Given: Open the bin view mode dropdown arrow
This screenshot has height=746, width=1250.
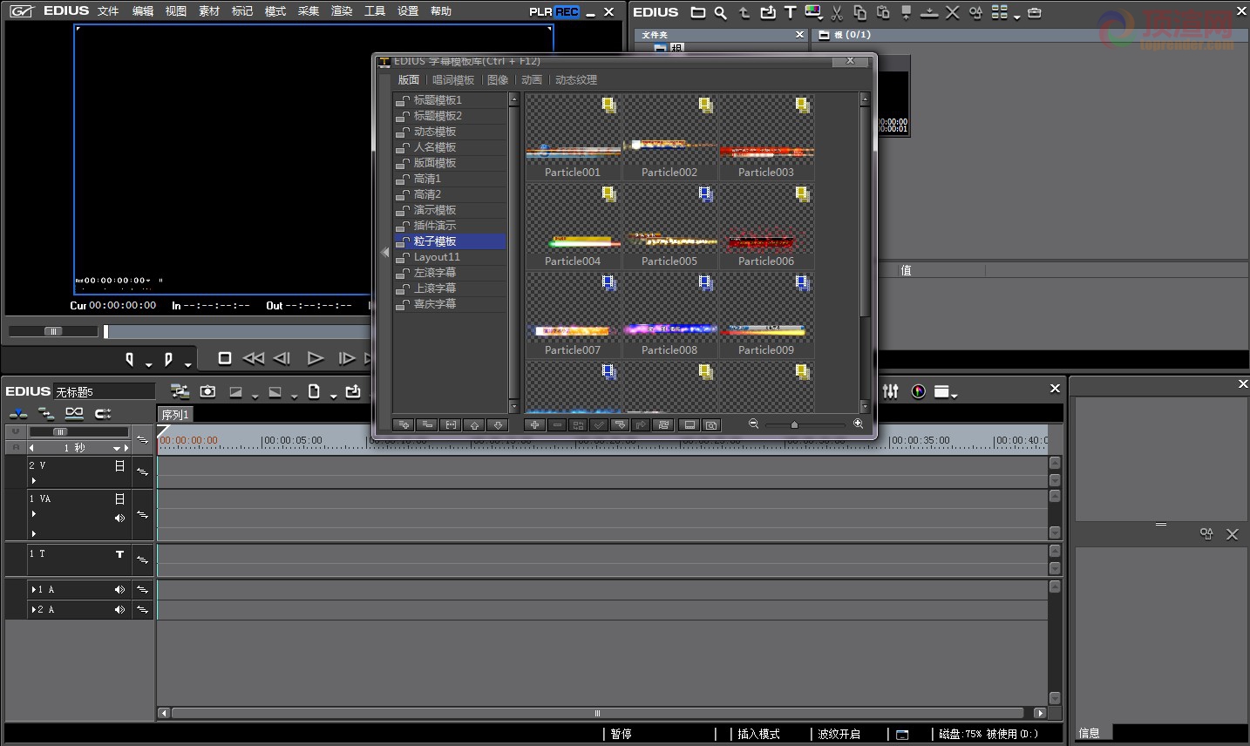Looking at the screenshot, I should (1017, 17).
